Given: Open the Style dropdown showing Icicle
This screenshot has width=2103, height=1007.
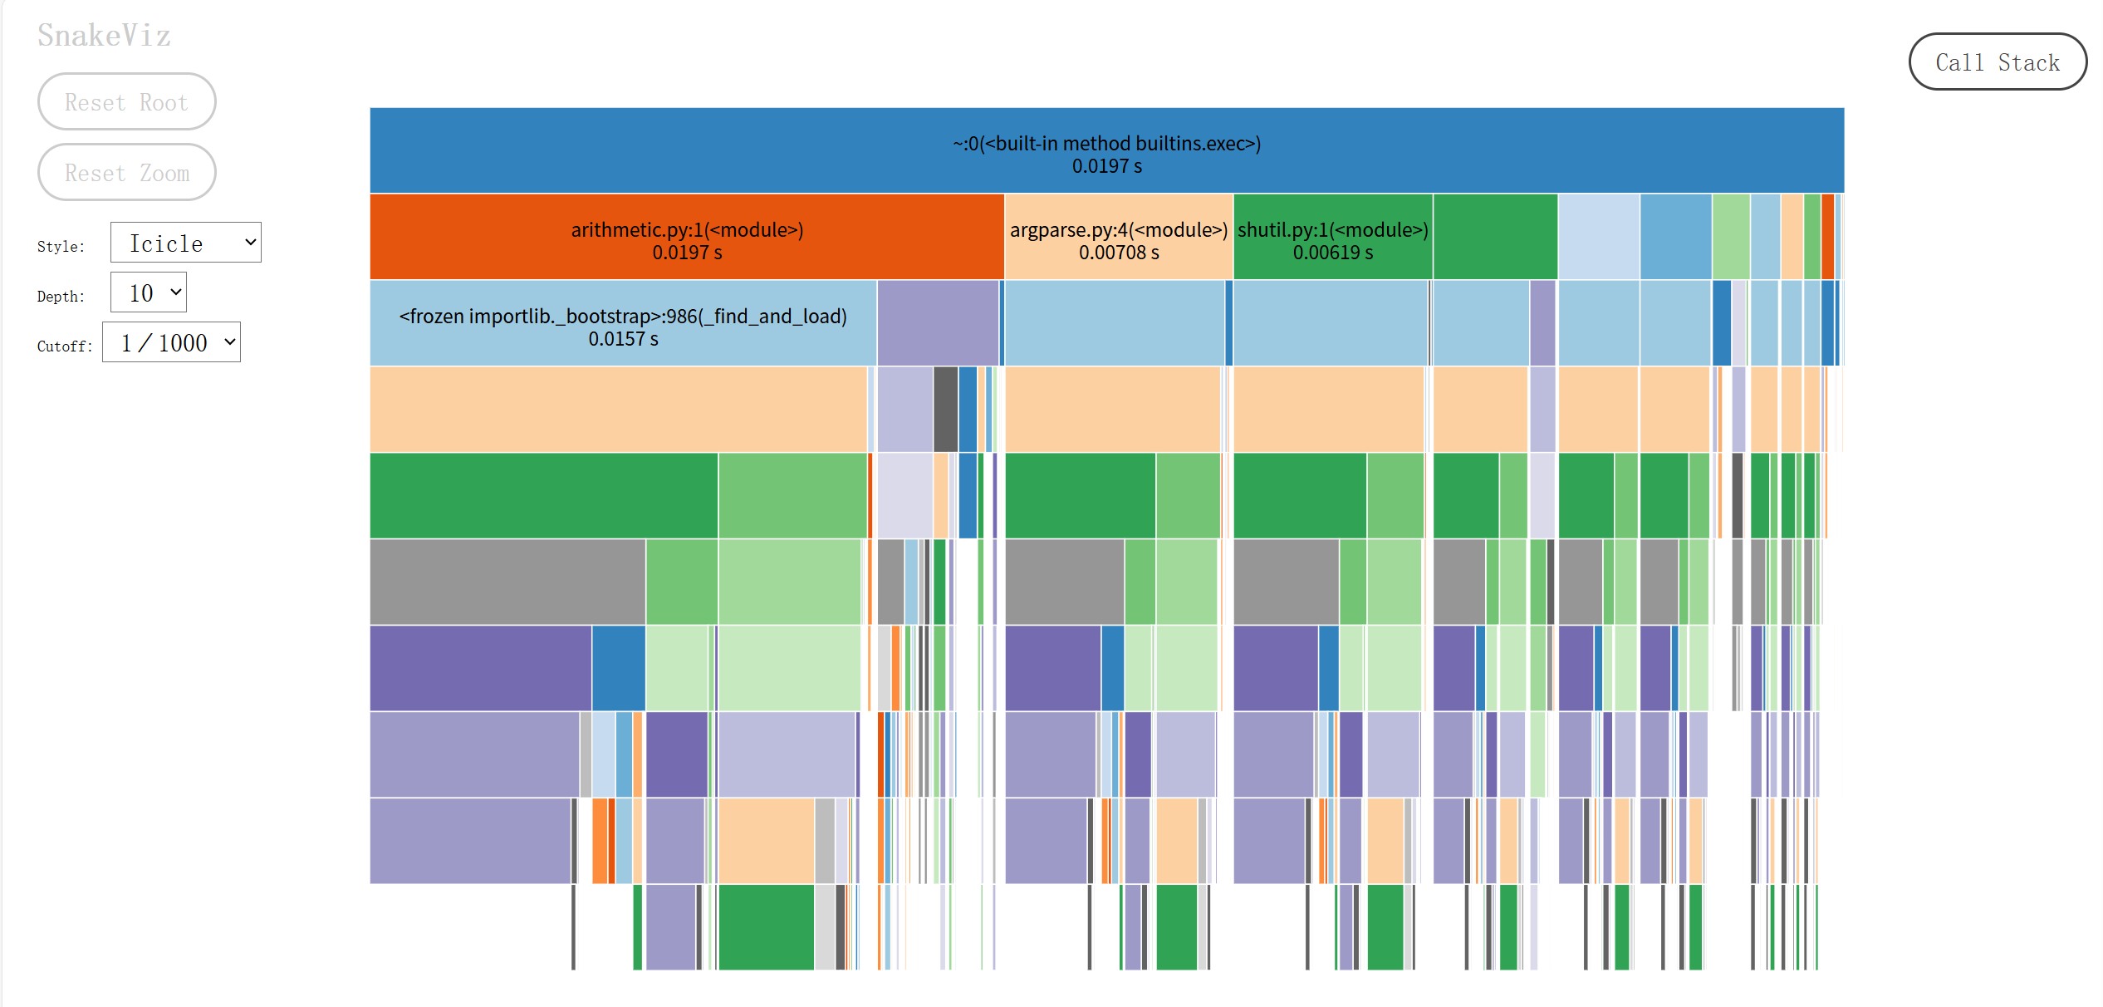Looking at the screenshot, I should point(186,243).
